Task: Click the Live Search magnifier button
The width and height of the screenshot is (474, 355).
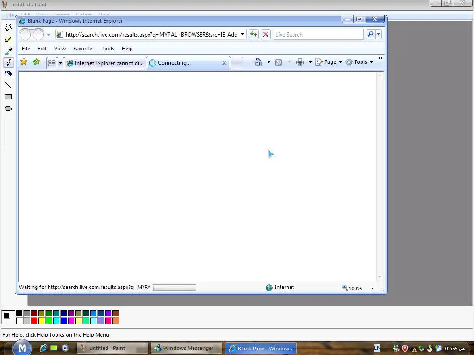Action: tap(370, 34)
